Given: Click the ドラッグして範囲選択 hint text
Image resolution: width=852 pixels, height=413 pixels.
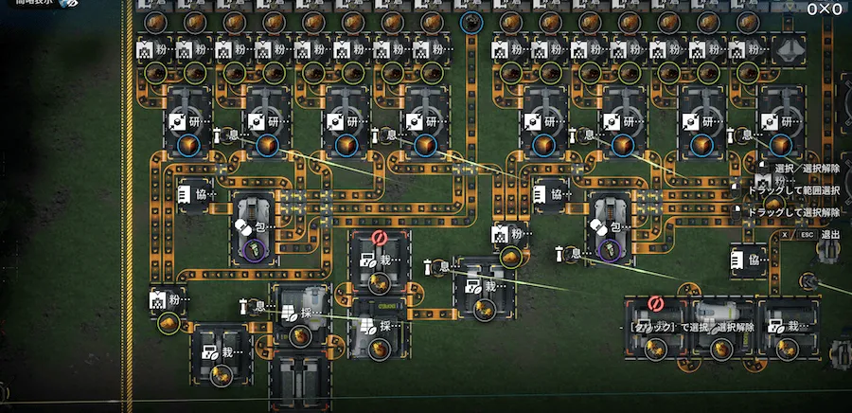Looking at the screenshot, I should pos(794,190).
